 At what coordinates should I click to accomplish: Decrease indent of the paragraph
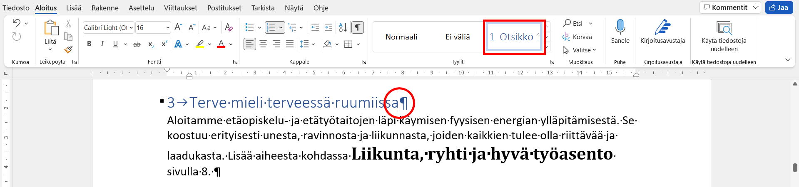click(315, 27)
